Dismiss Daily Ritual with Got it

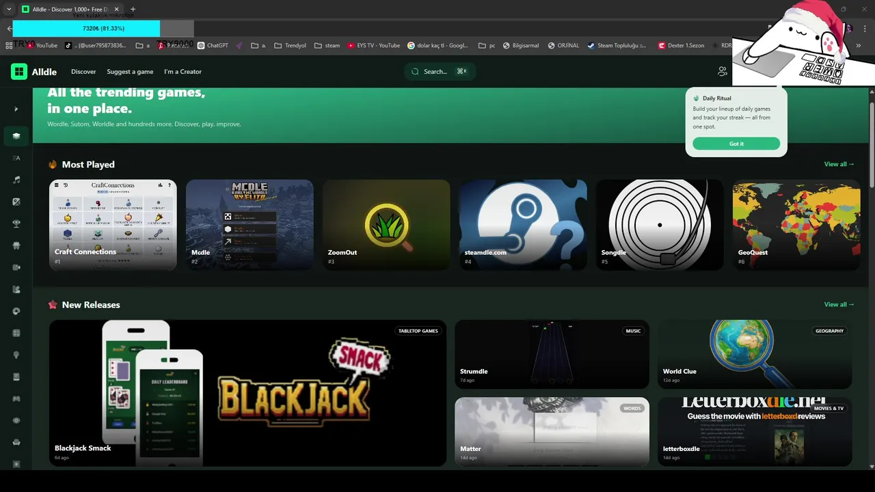pyautogui.click(x=736, y=143)
